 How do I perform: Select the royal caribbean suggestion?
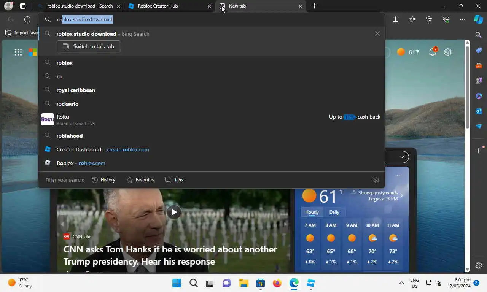pos(212,90)
